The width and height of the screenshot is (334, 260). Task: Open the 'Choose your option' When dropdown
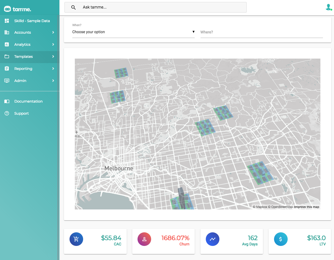133,32
